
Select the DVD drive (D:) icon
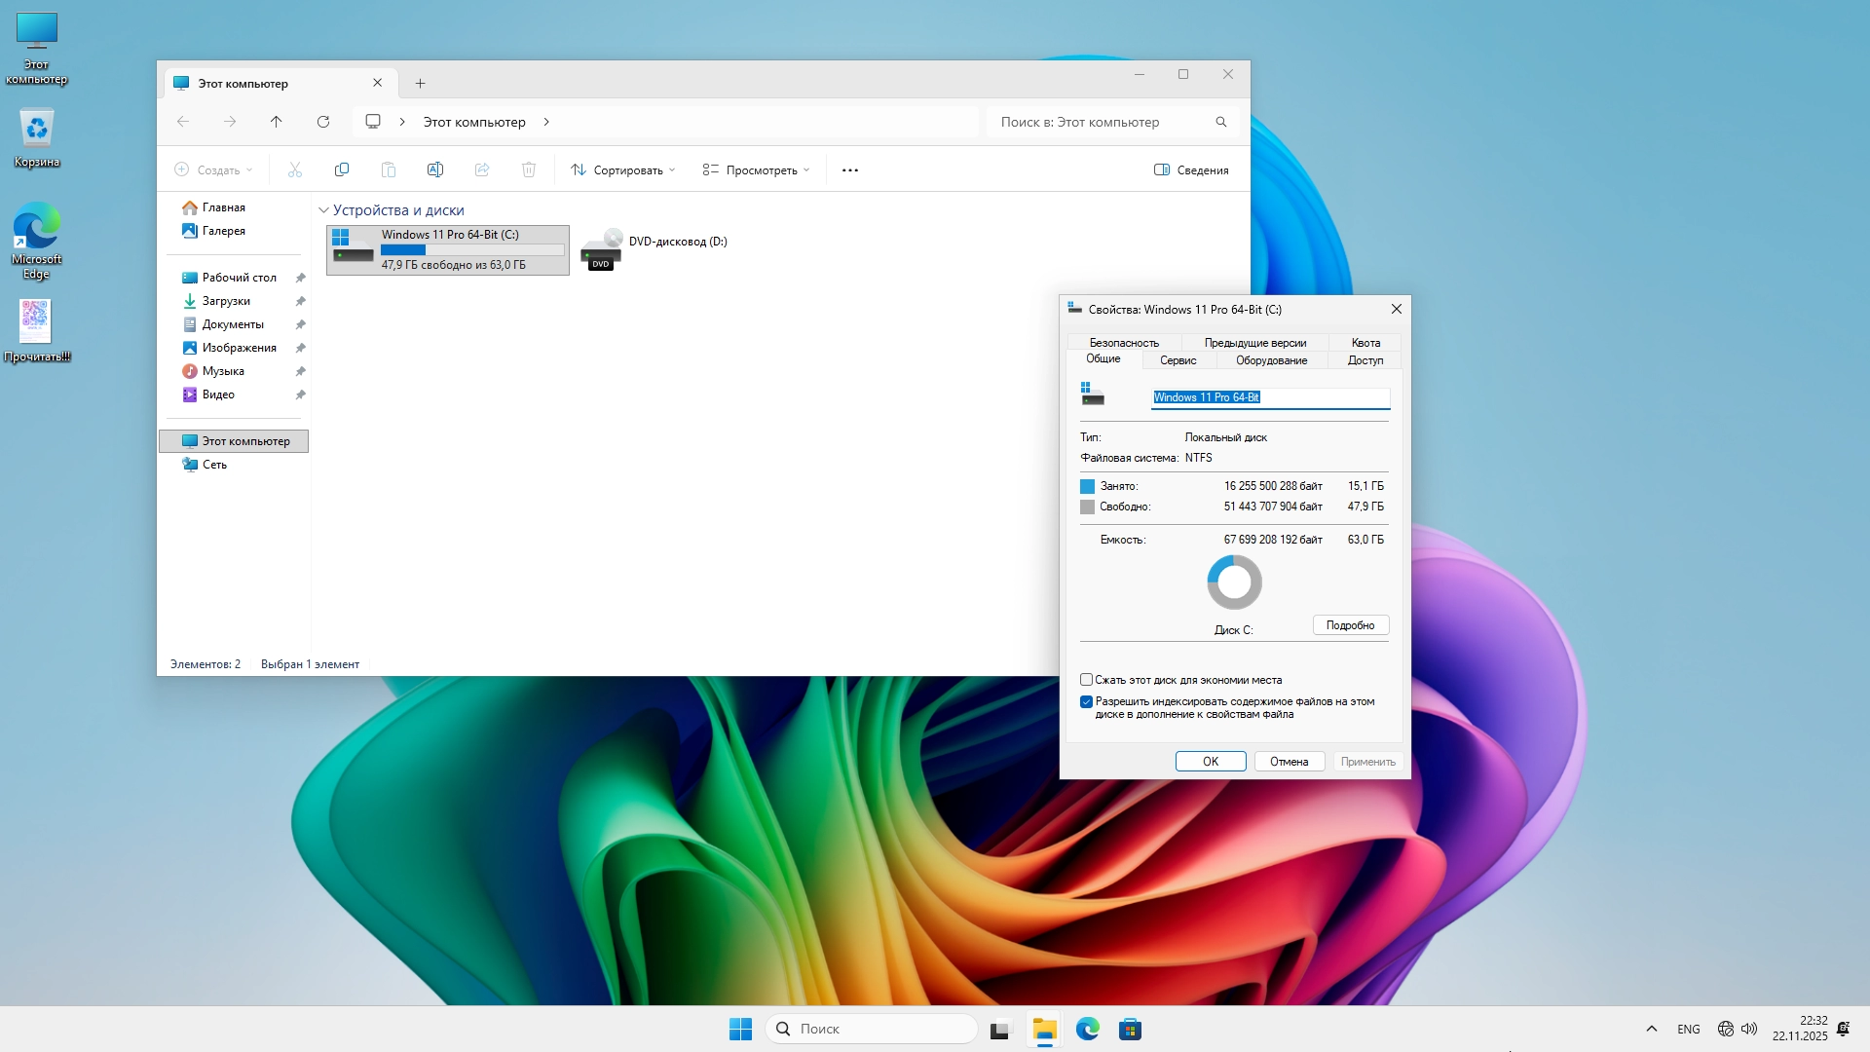tap(601, 249)
